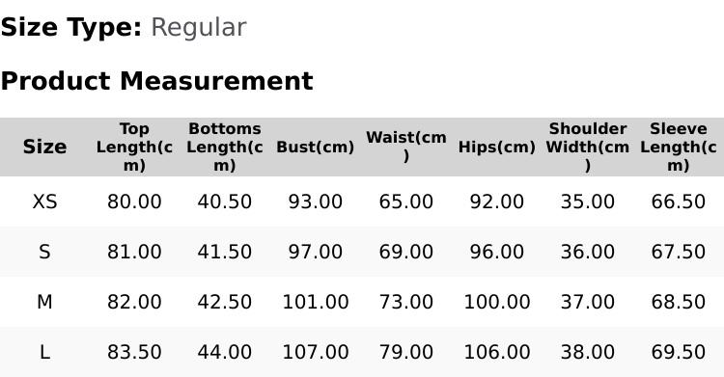Click the M size row label

[44, 302]
